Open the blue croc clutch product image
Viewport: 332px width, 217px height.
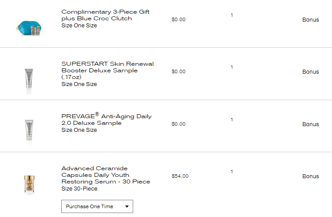(x=29, y=28)
